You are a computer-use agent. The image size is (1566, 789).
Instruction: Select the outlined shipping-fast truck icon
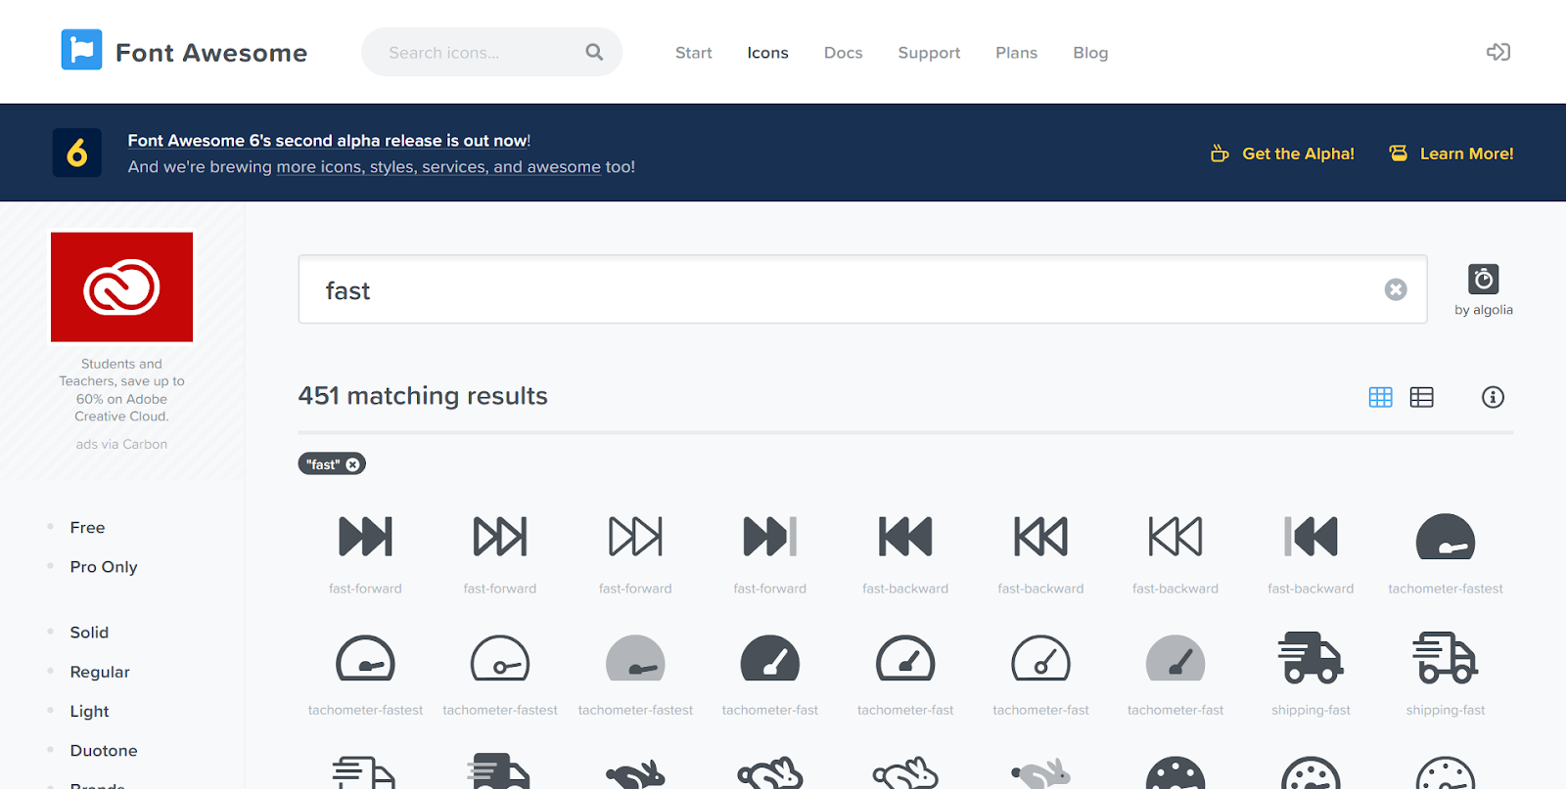1446,658
